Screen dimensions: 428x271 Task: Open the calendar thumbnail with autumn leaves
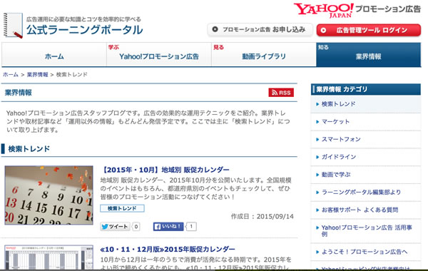click(x=49, y=195)
